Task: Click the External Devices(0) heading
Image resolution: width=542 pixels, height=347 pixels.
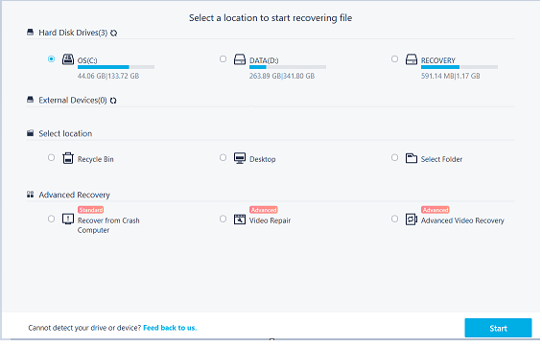Action: click(x=73, y=100)
